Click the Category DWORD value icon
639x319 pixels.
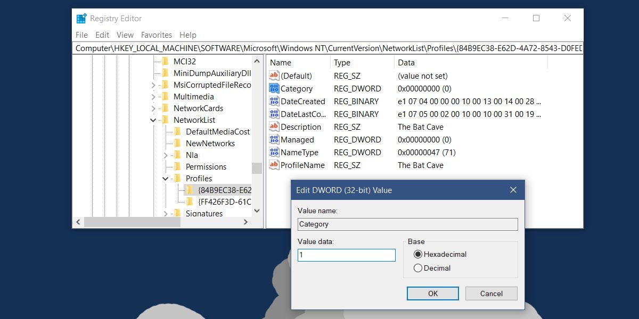[274, 89]
